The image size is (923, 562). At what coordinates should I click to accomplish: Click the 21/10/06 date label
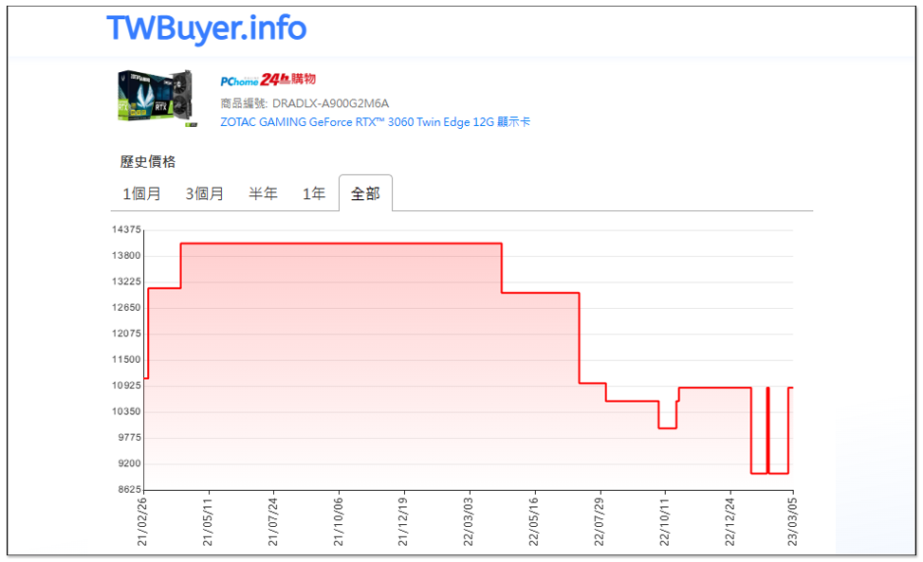[338, 522]
